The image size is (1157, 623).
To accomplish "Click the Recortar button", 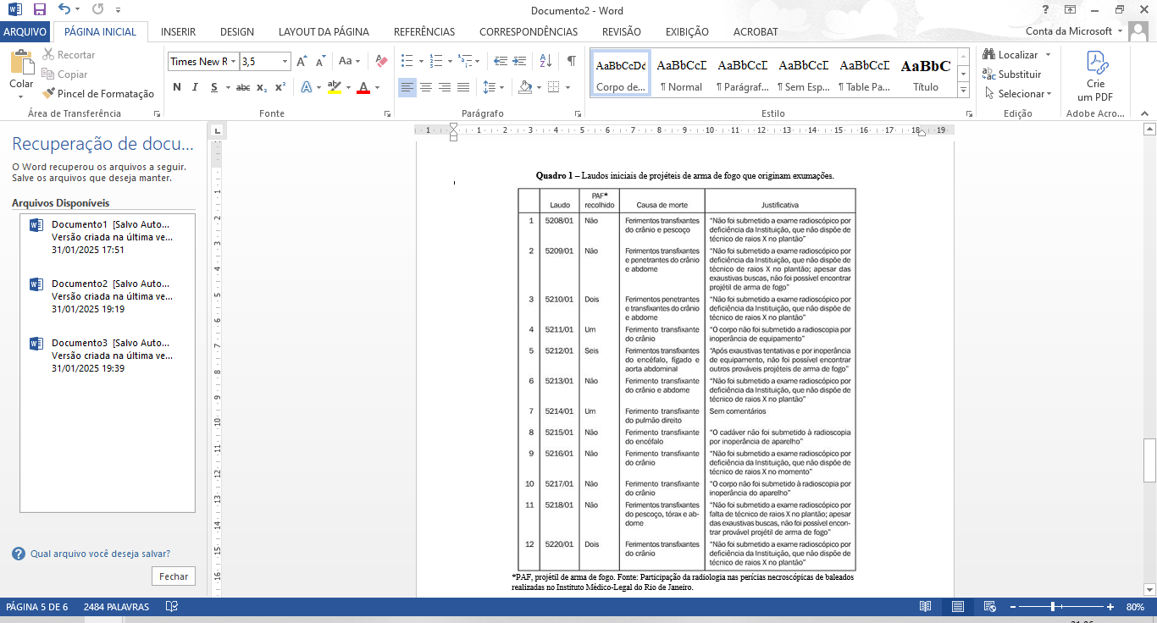I will pos(69,55).
